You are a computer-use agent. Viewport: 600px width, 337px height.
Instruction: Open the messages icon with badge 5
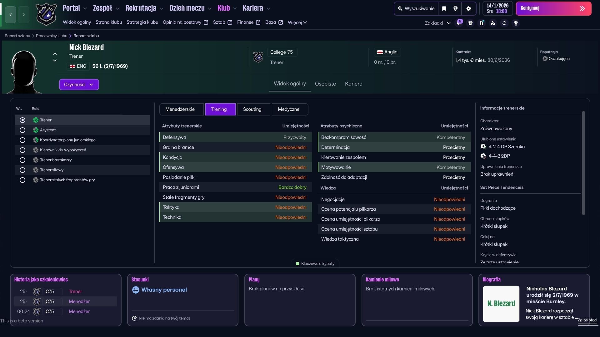(x=459, y=23)
